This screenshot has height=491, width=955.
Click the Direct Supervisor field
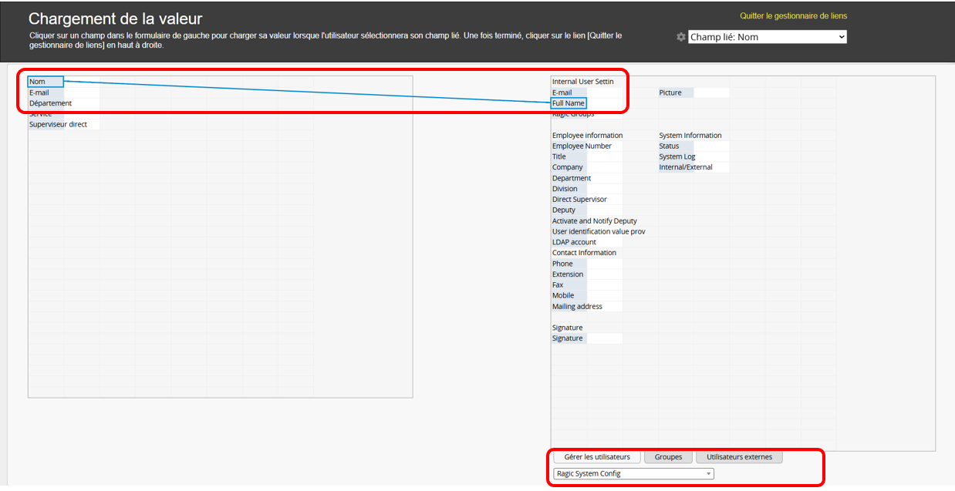click(579, 199)
